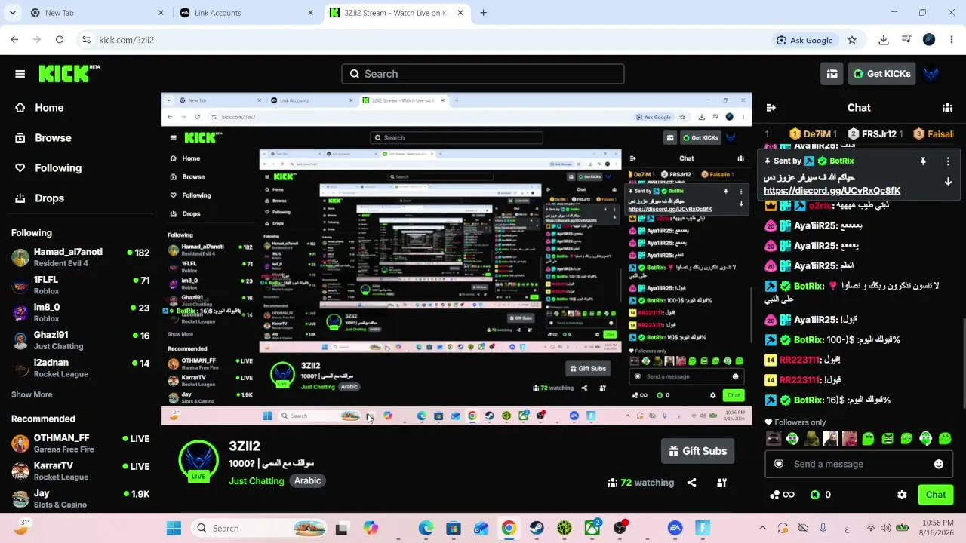Show hidden system tray icons

(x=762, y=529)
